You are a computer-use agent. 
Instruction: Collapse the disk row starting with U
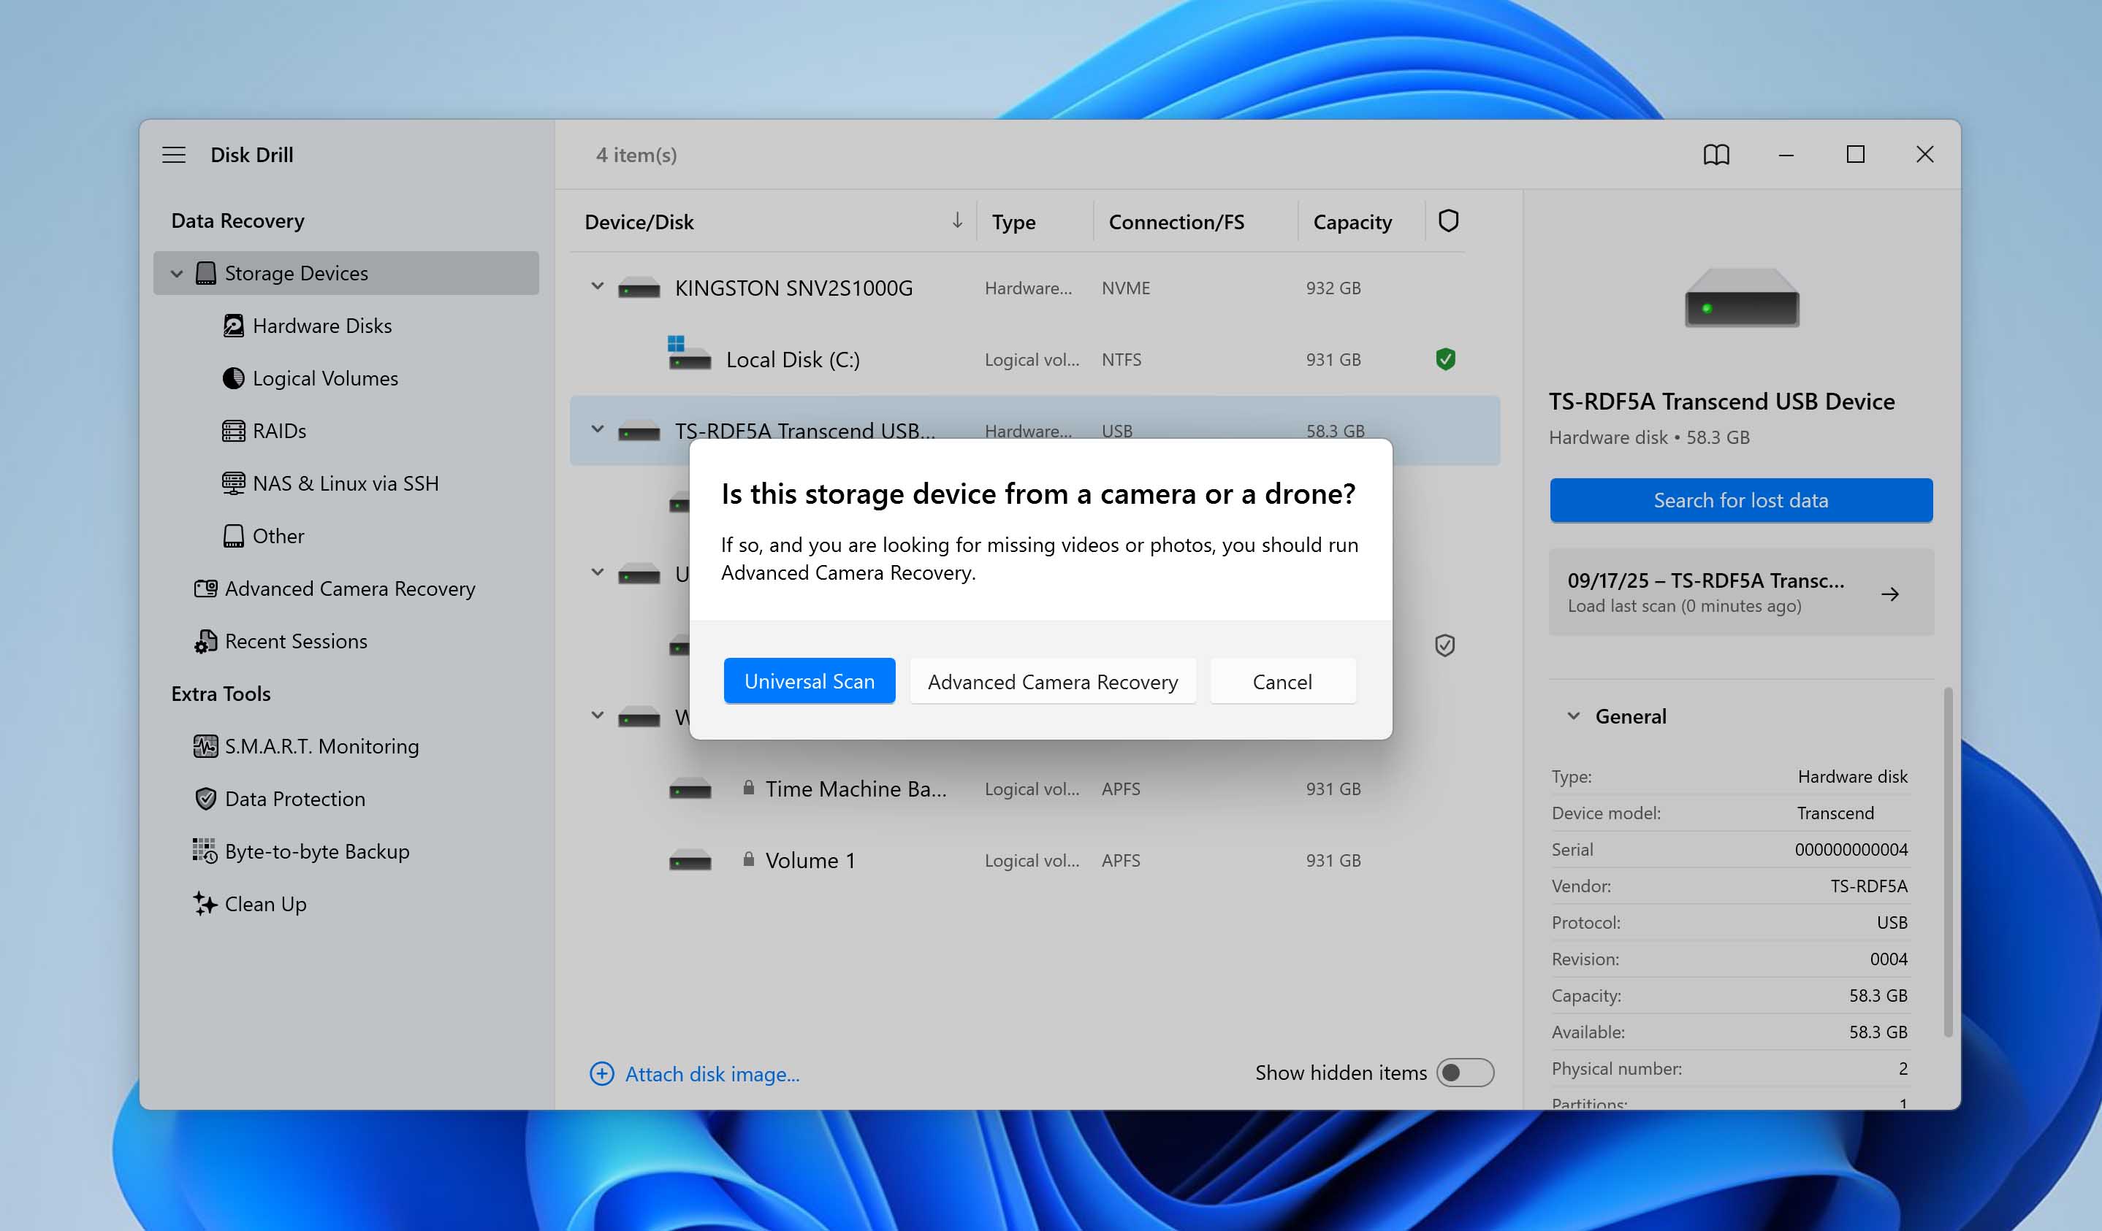597,572
